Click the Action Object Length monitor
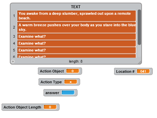 click(30, 107)
